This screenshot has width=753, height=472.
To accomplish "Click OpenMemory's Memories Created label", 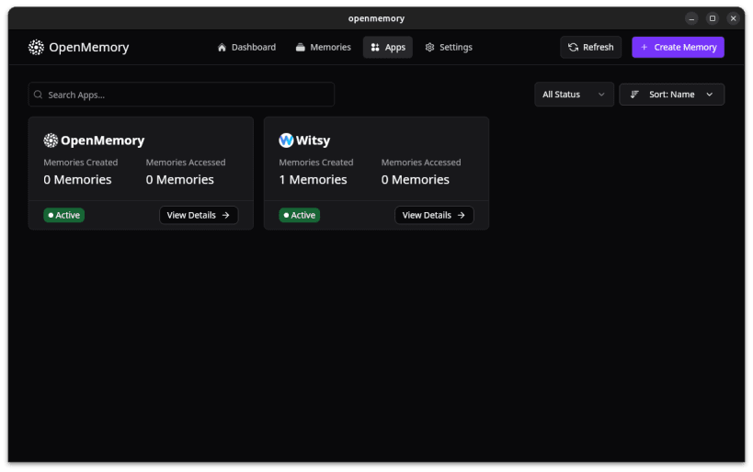I will (80, 163).
